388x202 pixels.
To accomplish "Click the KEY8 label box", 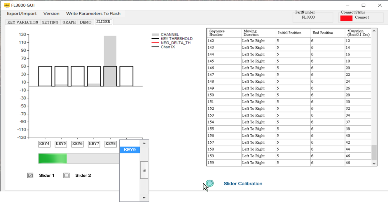I will point(111,144).
